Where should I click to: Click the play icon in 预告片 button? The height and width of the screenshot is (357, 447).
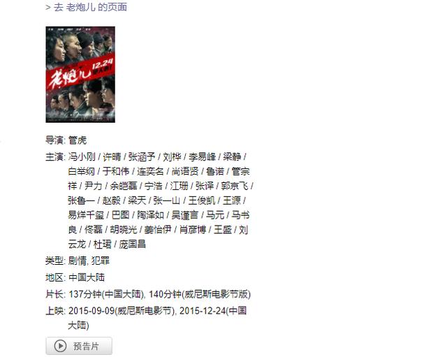click(60, 346)
